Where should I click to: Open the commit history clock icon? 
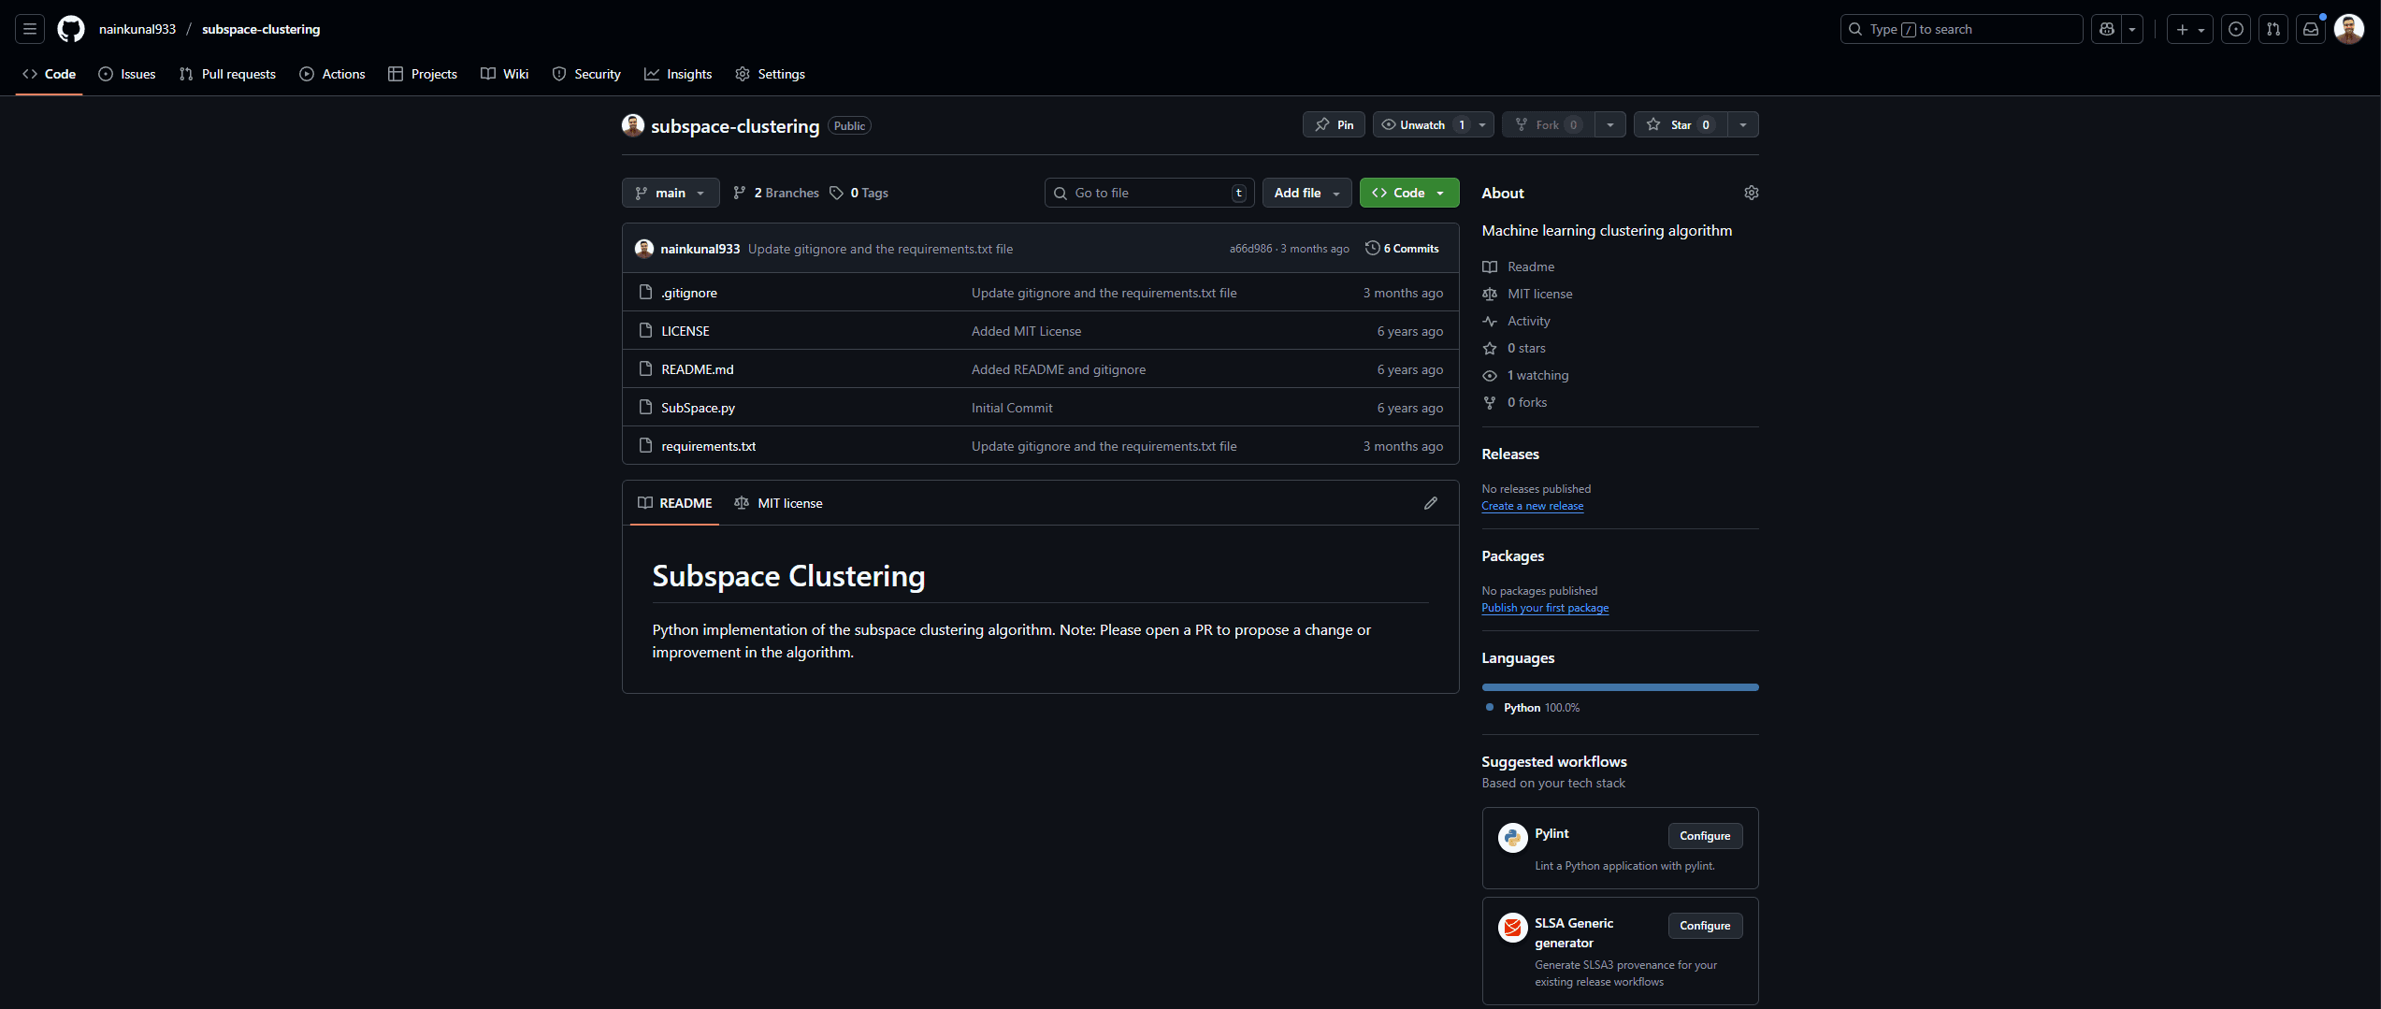pyautogui.click(x=1372, y=248)
